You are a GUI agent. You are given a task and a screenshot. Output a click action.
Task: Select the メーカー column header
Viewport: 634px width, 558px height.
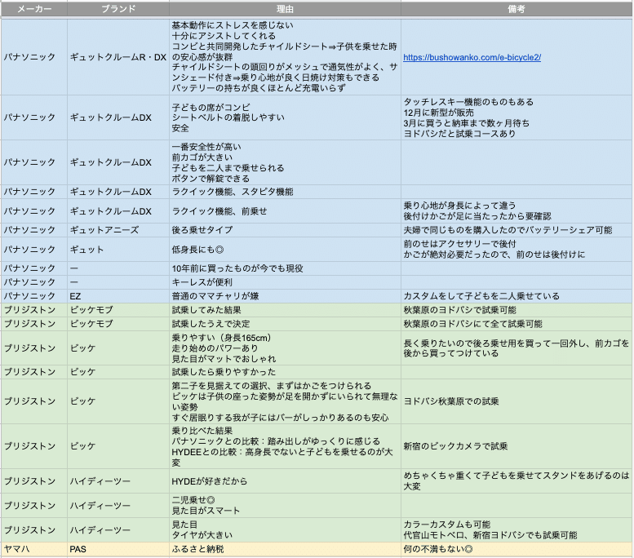tap(34, 9)
